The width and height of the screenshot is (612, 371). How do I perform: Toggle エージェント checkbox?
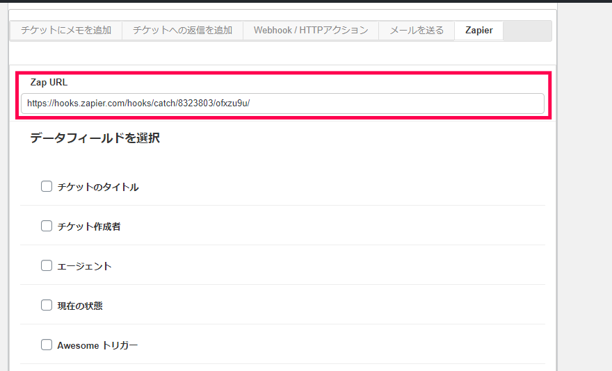tap(47, 265)
